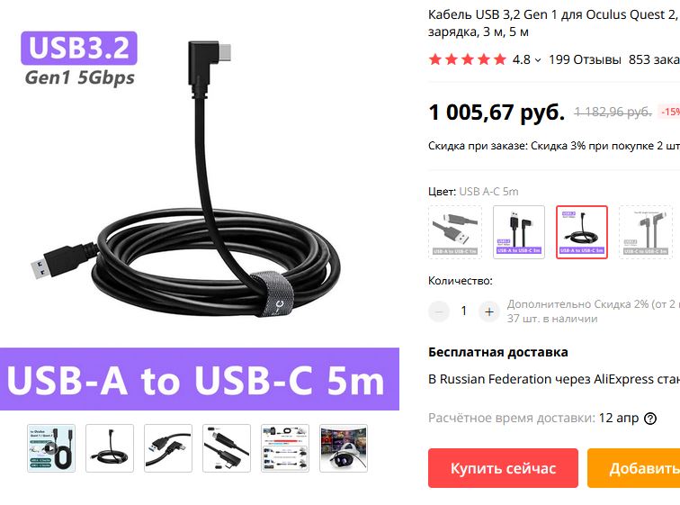Click the delivery time help question mark icon
Screen dimensions: 680x505
pyautogui.click(x=650, y=419)
